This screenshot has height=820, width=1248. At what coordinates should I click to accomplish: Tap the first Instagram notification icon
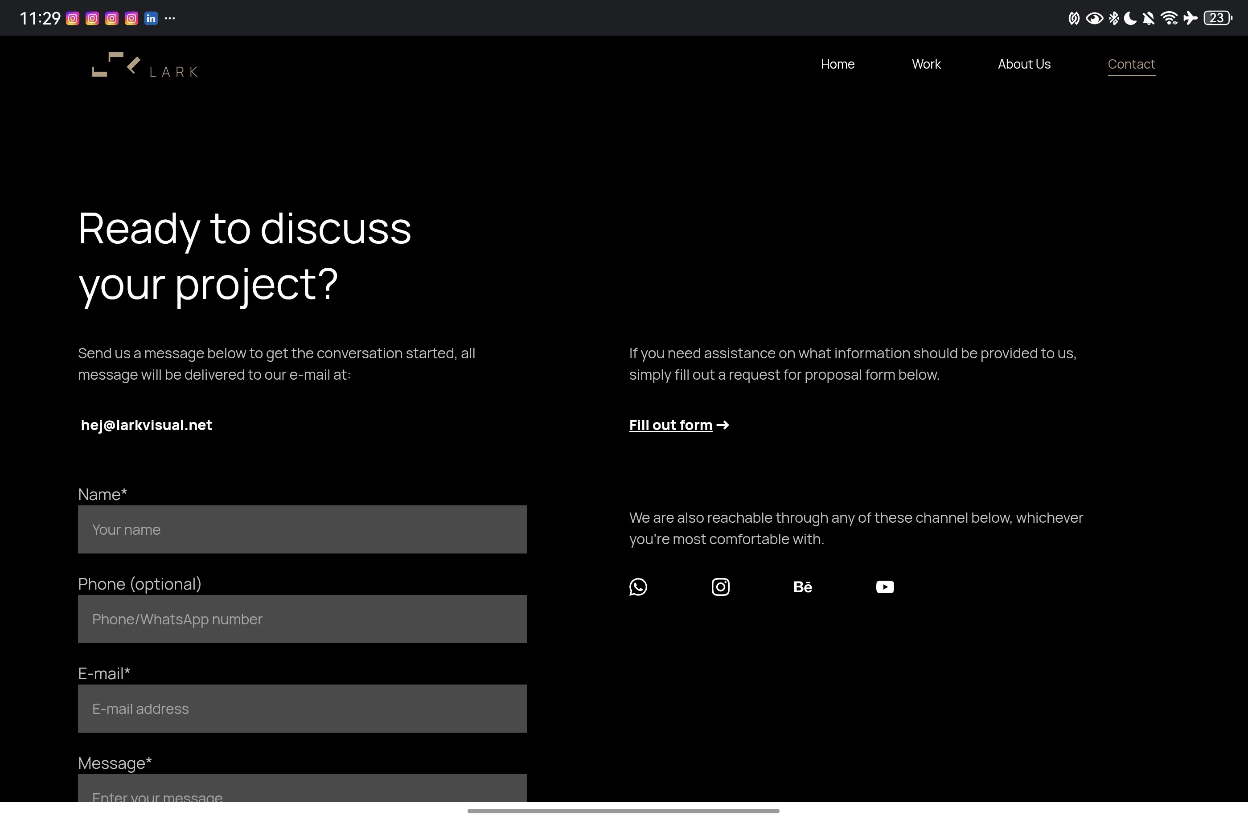pyautogui.click(x=72, y=18)
